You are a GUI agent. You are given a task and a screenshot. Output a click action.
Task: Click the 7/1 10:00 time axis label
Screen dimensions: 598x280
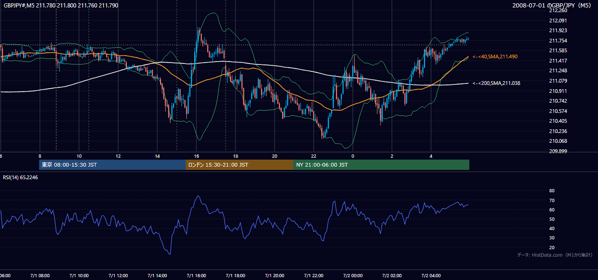tap(79, 275)
